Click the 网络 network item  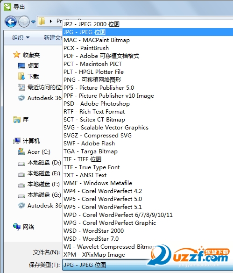coord(23,227)
